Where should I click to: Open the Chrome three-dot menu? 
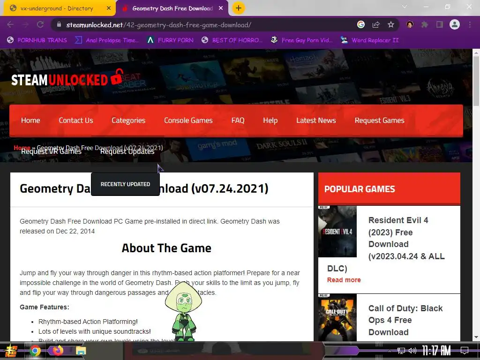470,25
